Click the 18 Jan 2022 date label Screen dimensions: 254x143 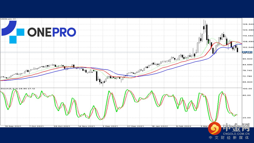pos(160,126)
